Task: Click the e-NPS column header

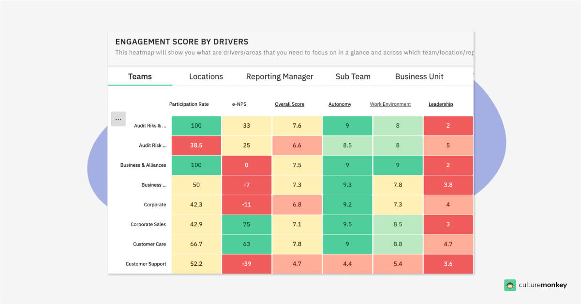Action: pos(240,104)
